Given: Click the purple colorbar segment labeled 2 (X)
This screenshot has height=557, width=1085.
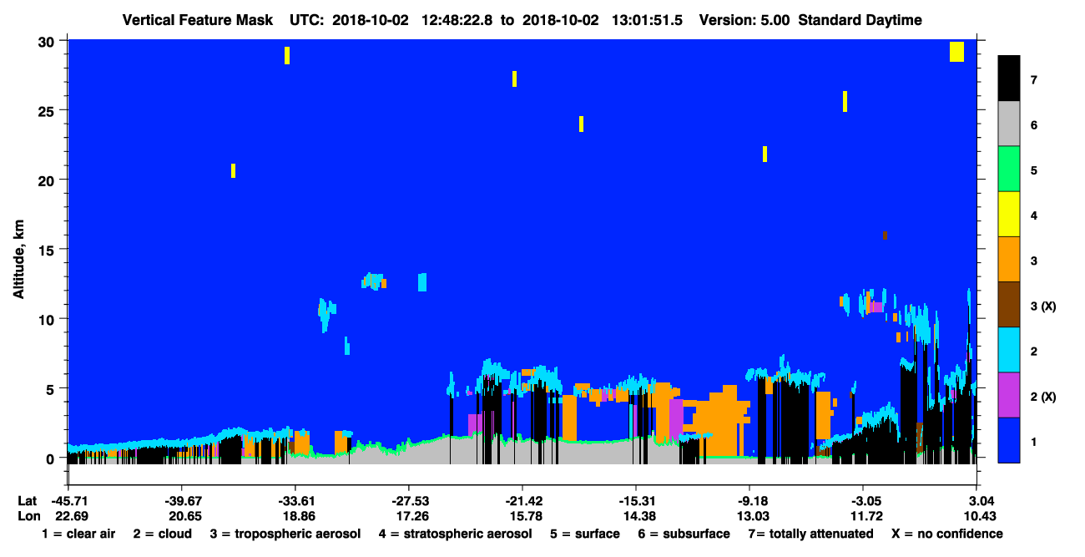Looking at the screenshot, I should 1009,395.
